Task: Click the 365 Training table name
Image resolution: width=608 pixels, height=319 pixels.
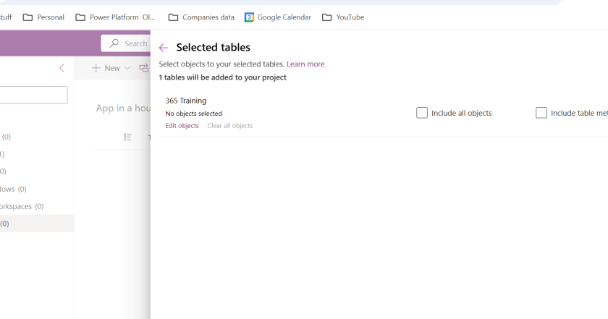Action: (x=186, y=101)
